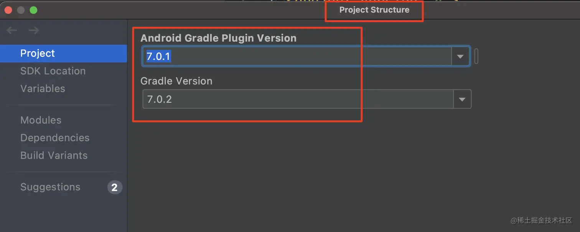Go to Variables section
The height and width of the screenshot is (232, 580).
(x=43, y=89)
